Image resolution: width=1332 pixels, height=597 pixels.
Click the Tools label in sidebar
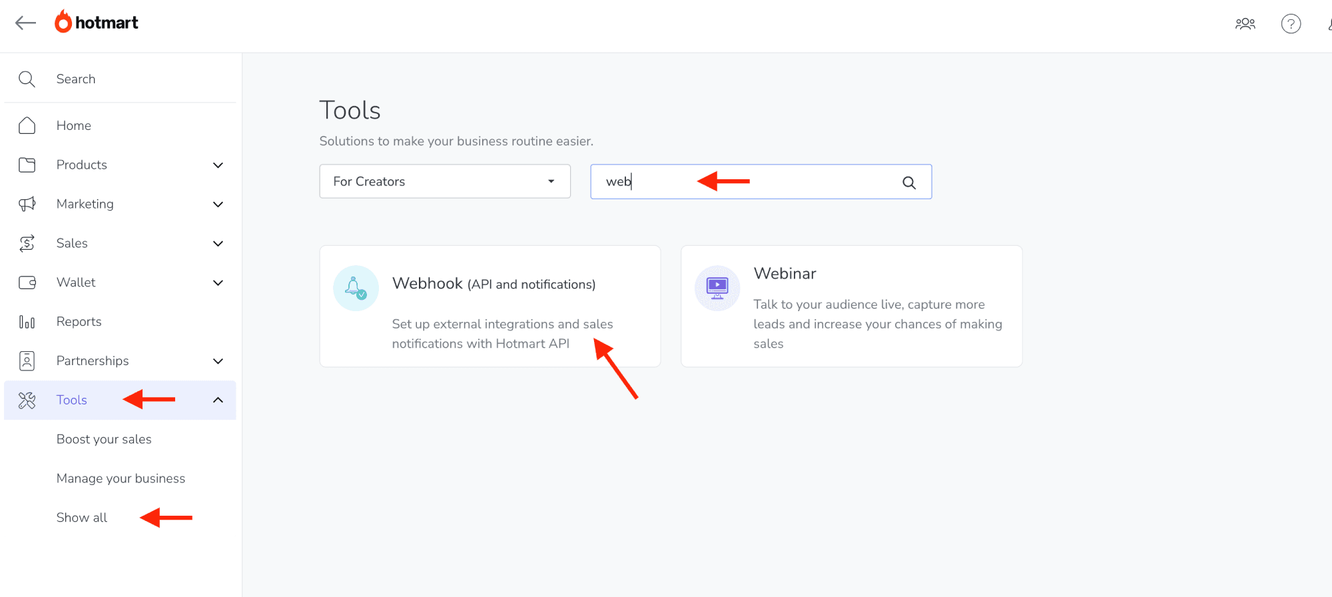[x=72, y=400]
